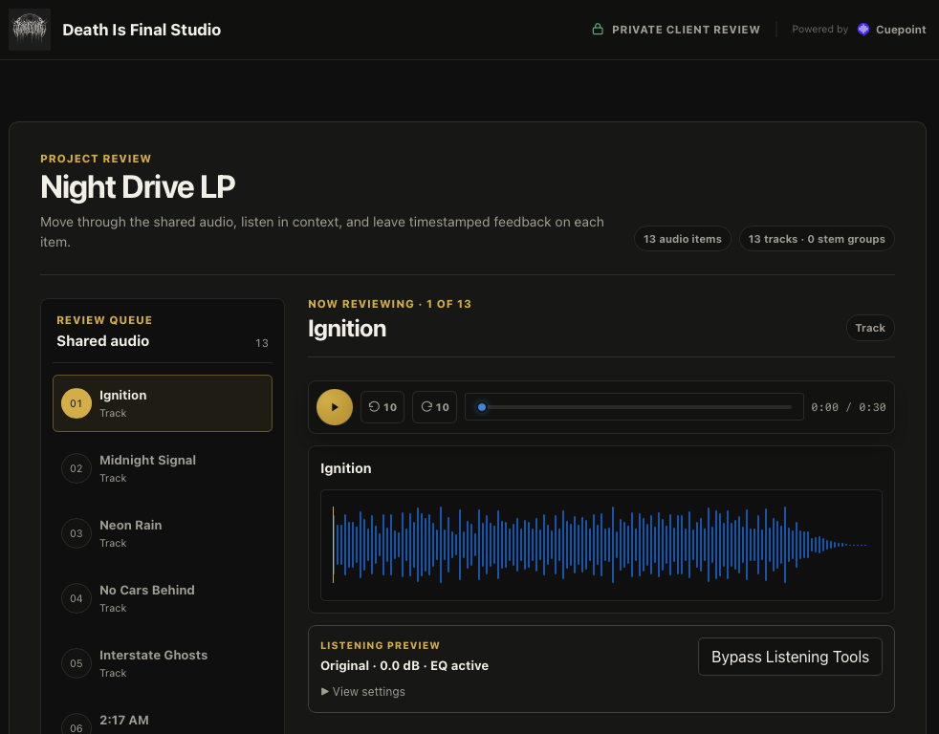
Task: Click the Death Is Final Studio logo
Action: pyautogui.click(x=30, y=30)
